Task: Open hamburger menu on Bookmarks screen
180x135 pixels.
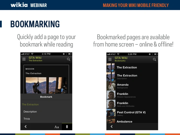Action: pos(110,59)
